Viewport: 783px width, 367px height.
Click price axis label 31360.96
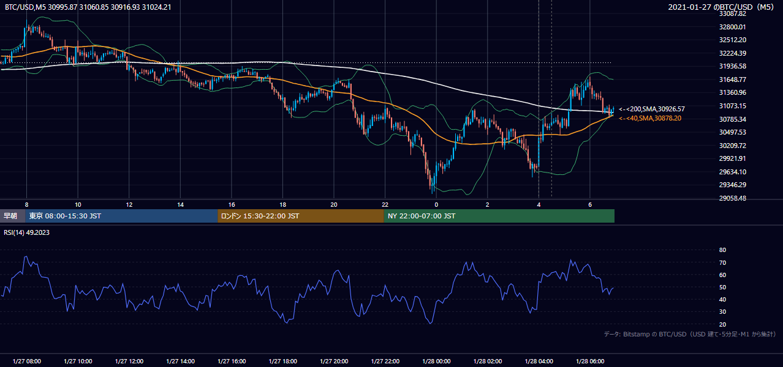click(x=733, y=92)
